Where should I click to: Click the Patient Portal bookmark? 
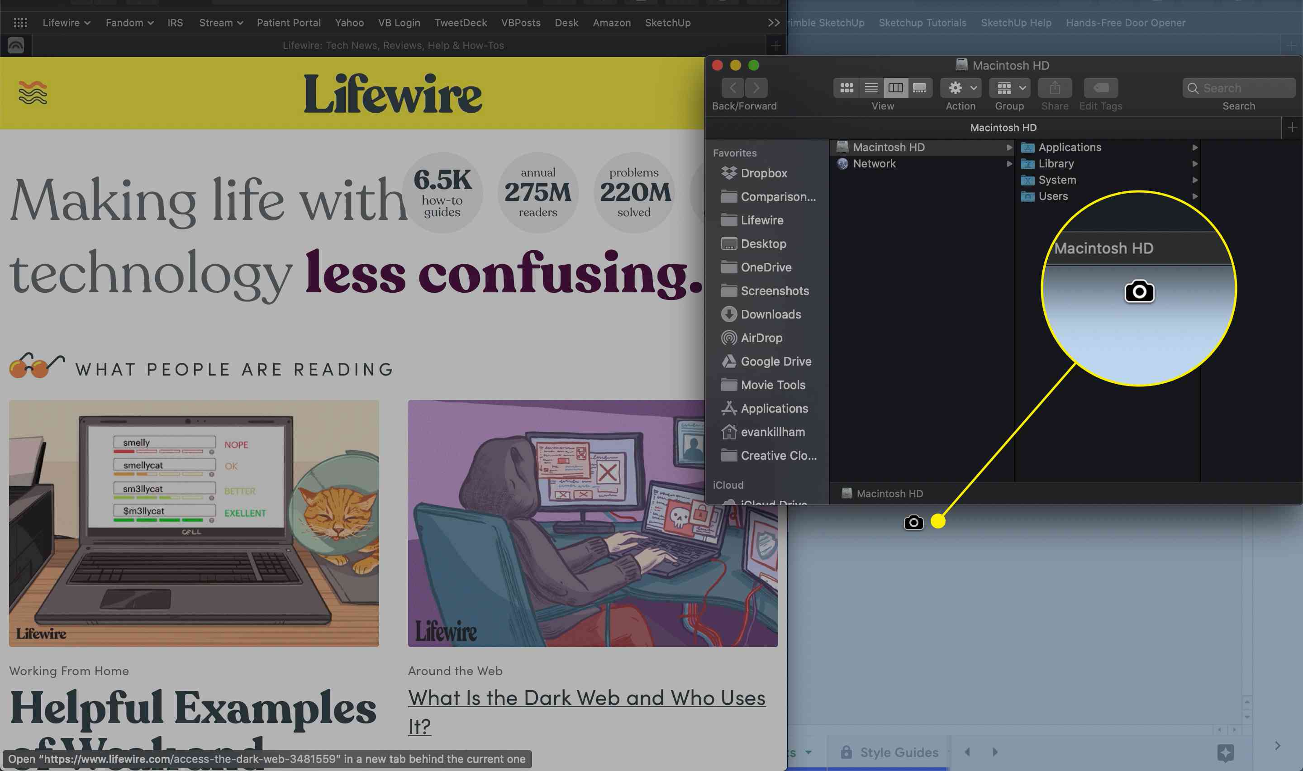(x=289, y=23)
